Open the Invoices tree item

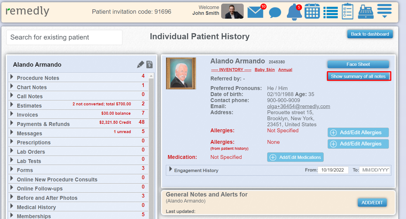(x=27, y=115)
